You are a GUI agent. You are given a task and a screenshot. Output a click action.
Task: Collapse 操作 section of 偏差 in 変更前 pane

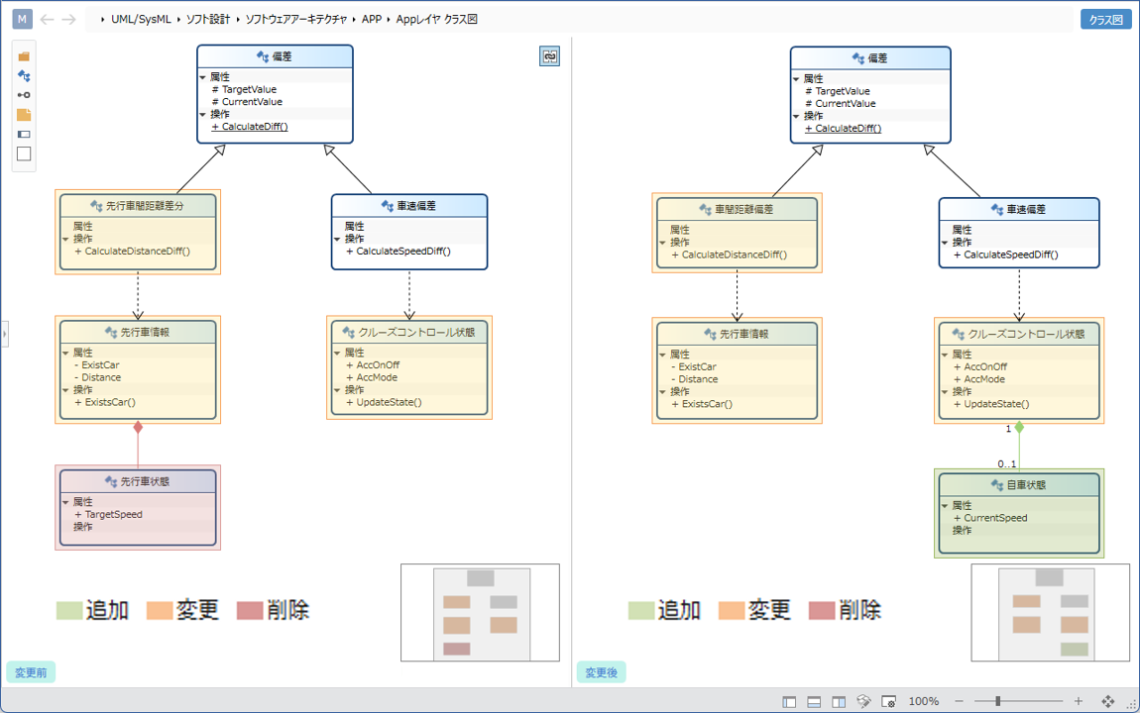coord(203,115)
